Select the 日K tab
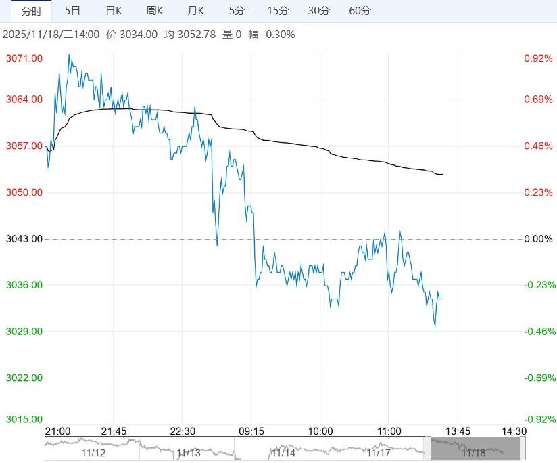Image resolution: width=557 pixels, height=463 pixels. [x=114, y=11]
